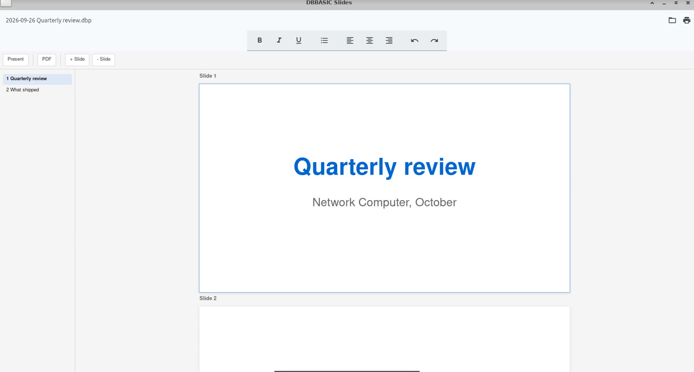The height and width of the screenshot is (372, 694).
Task: Add a new slide with + Slide
Action: [x=77, y=59]
